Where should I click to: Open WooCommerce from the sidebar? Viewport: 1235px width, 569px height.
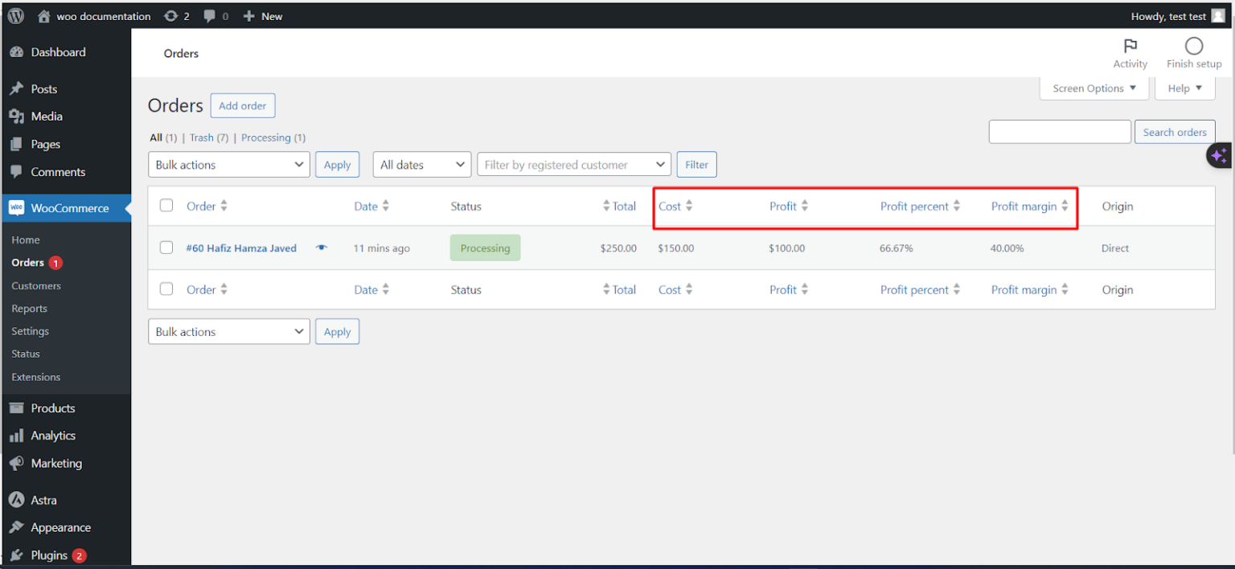(x=68, y=207)
